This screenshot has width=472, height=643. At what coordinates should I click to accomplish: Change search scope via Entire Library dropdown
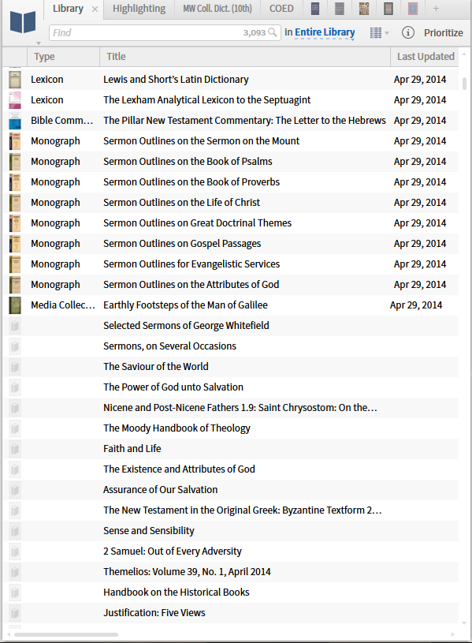pos(323,32)
